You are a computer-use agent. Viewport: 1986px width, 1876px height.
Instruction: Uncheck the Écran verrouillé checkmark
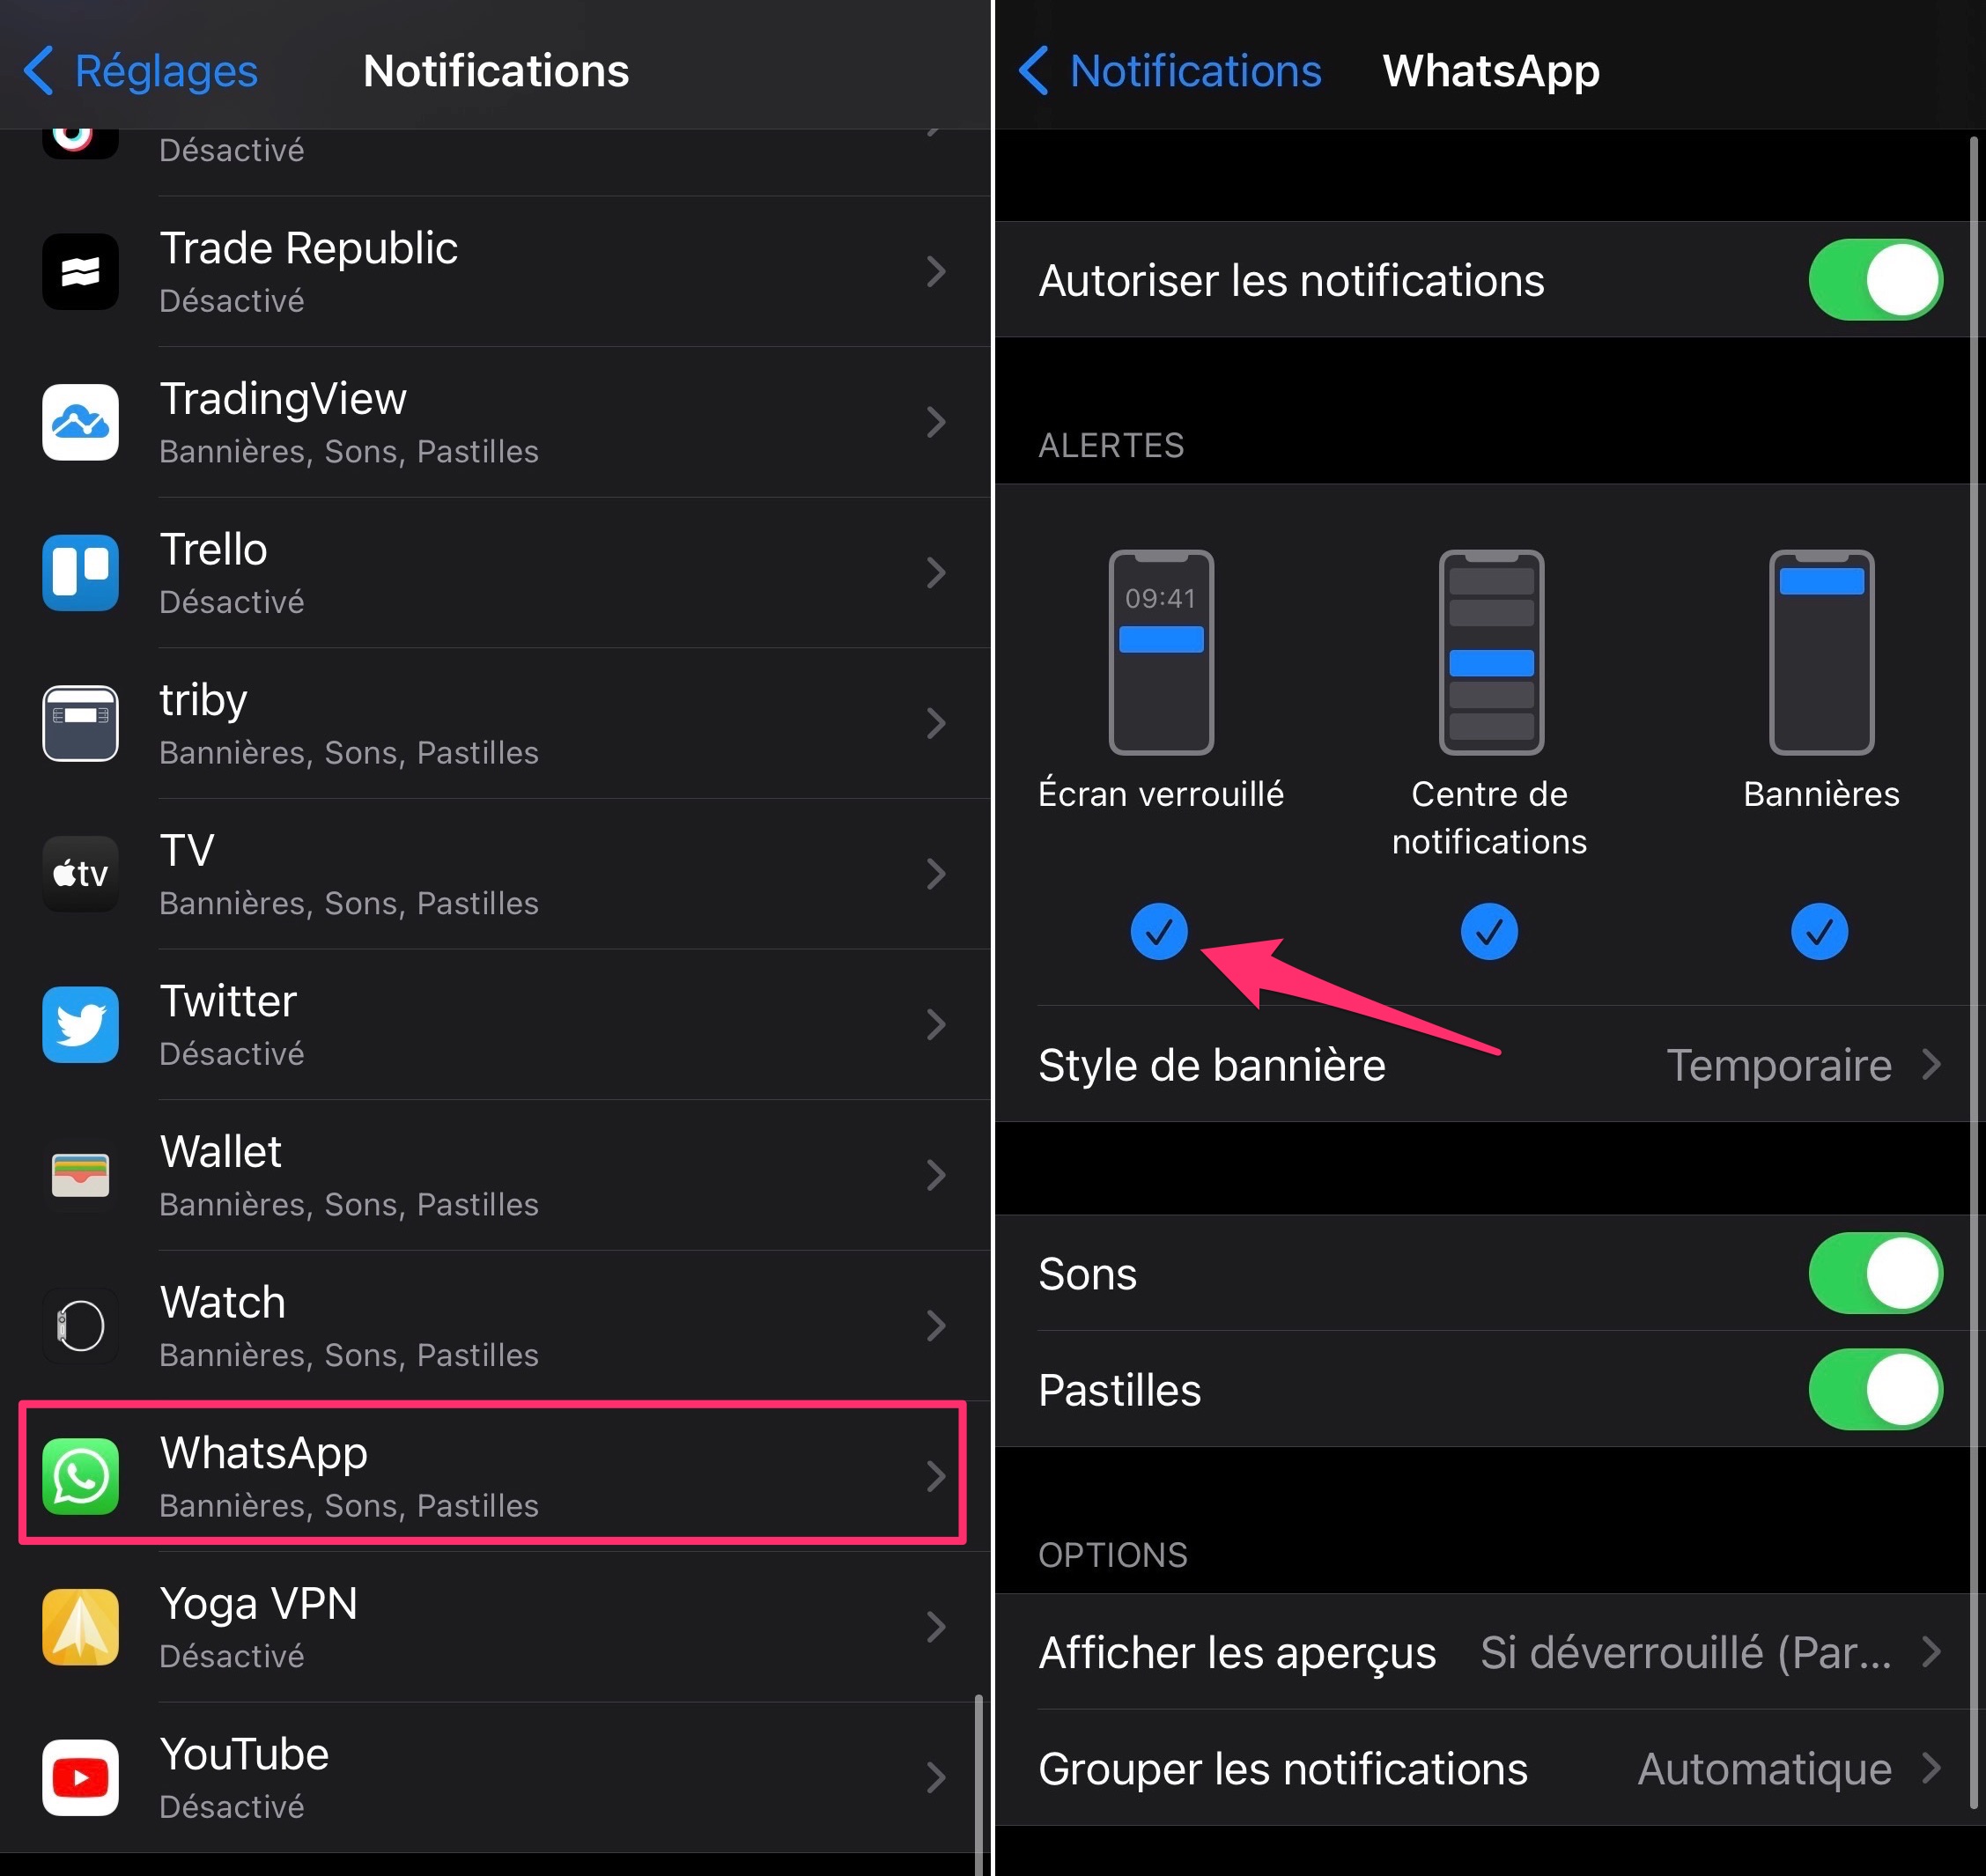coord(1159,932)
